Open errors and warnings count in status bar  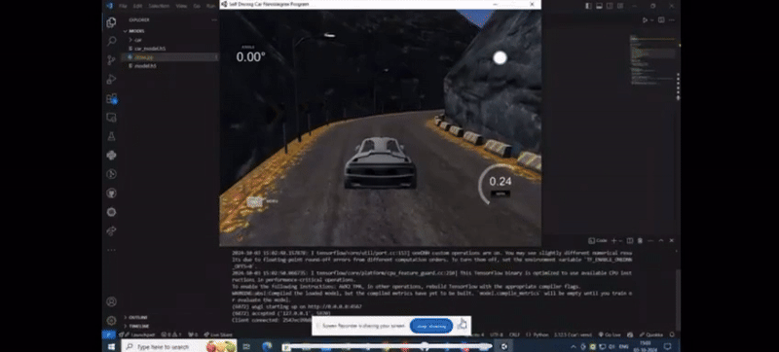coord(171,334)
